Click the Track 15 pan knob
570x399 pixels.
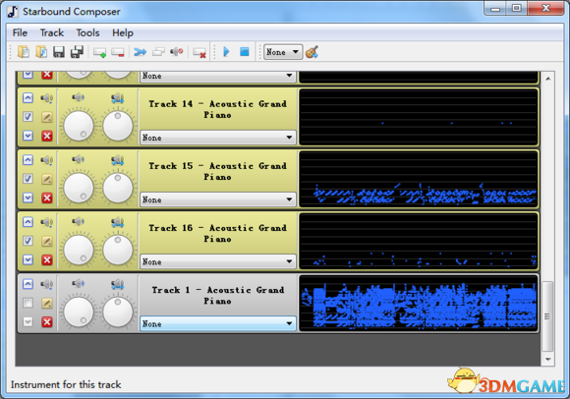[x=118, y=188]
